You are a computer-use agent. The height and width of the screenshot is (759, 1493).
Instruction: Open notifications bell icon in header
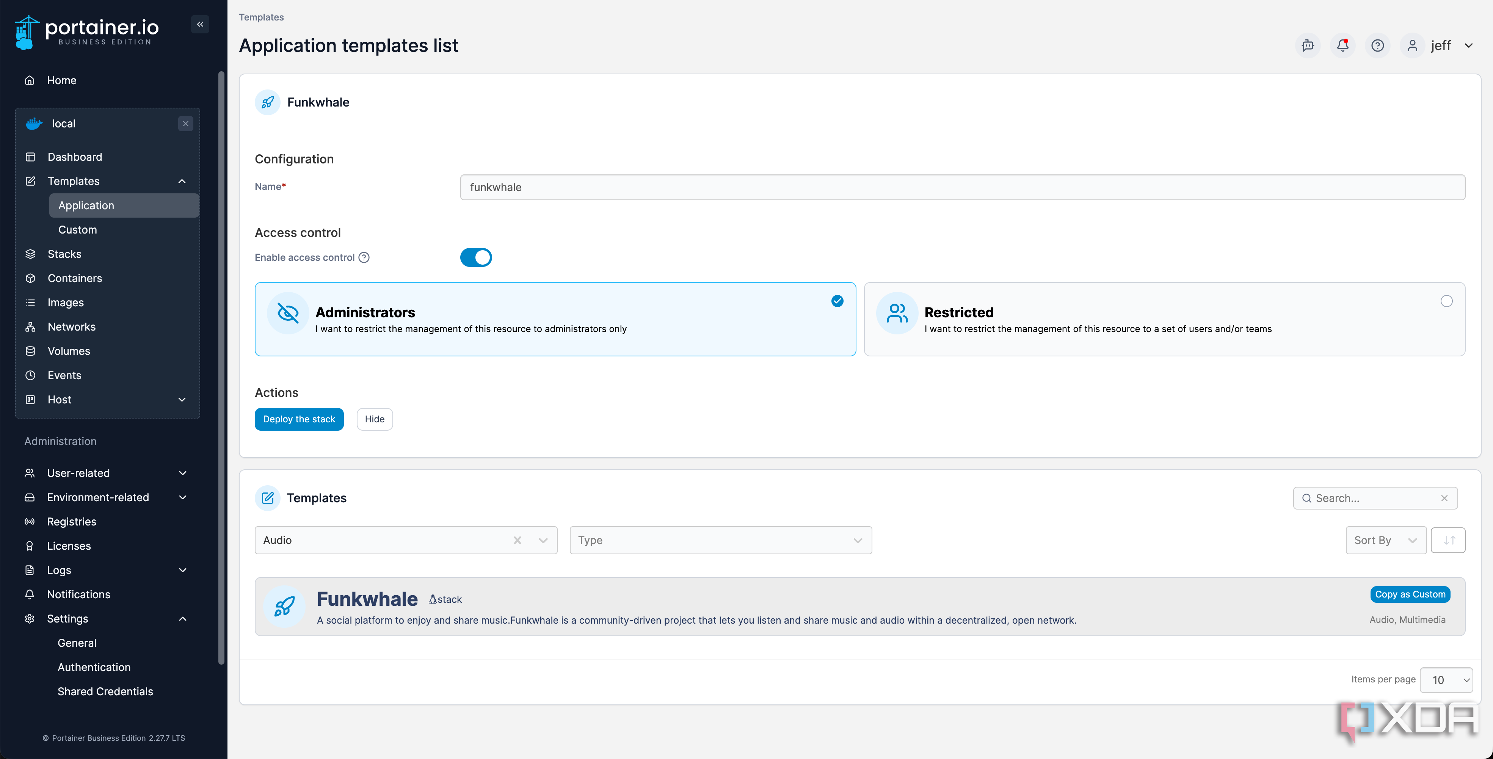coord(1342,45)
